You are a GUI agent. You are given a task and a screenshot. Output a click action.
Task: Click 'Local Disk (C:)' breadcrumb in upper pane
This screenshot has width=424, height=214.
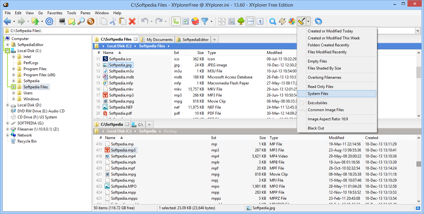pyautogui.click(x=119, y=46)
